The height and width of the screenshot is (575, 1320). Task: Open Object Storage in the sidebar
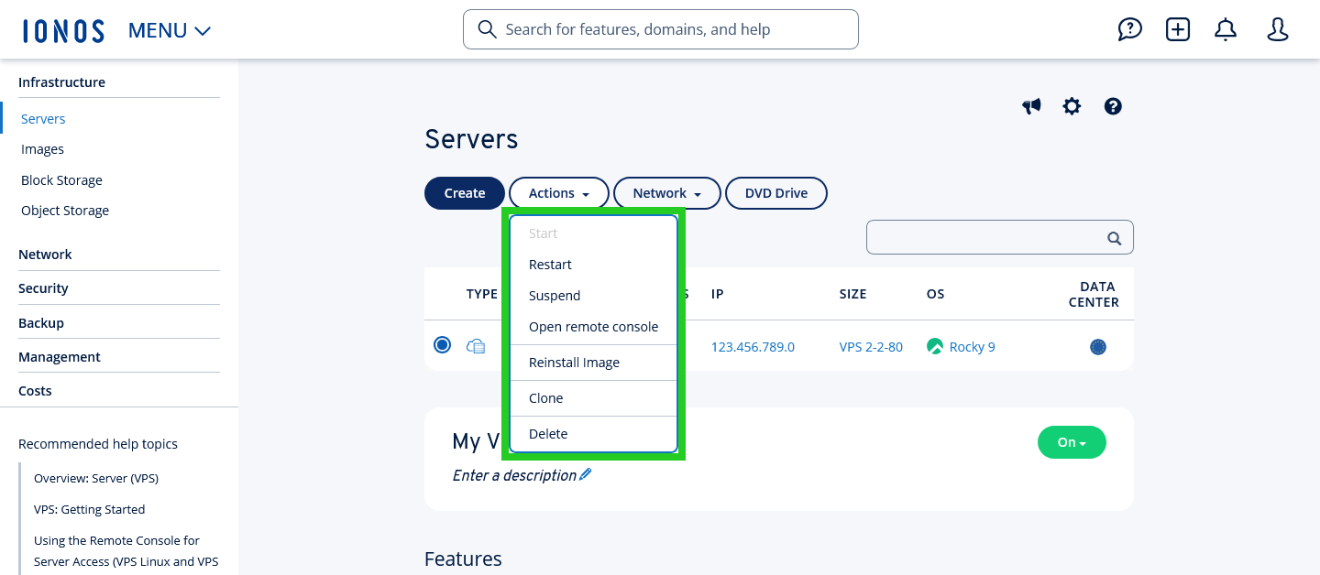tap(65, 211)
